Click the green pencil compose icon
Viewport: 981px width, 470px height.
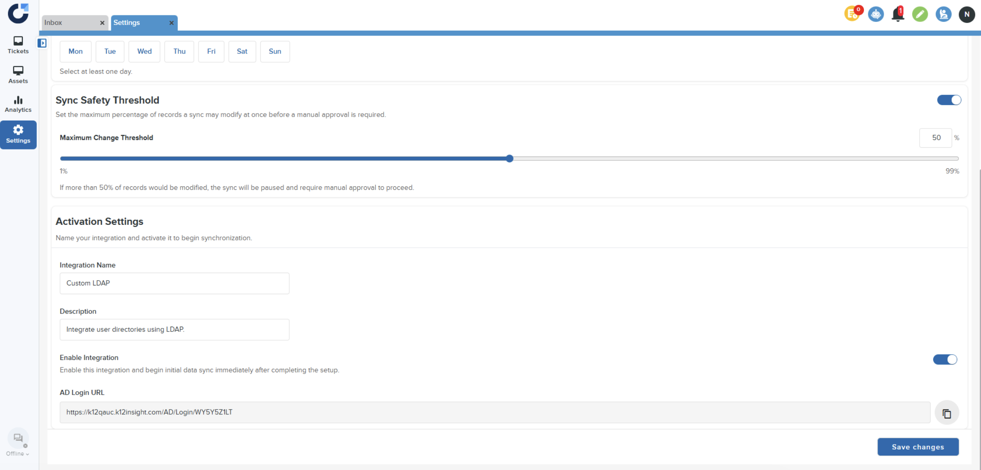point(920,14)
